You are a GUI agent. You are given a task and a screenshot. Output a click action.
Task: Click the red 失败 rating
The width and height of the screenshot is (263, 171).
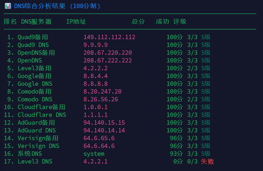[x=207, y=161]
